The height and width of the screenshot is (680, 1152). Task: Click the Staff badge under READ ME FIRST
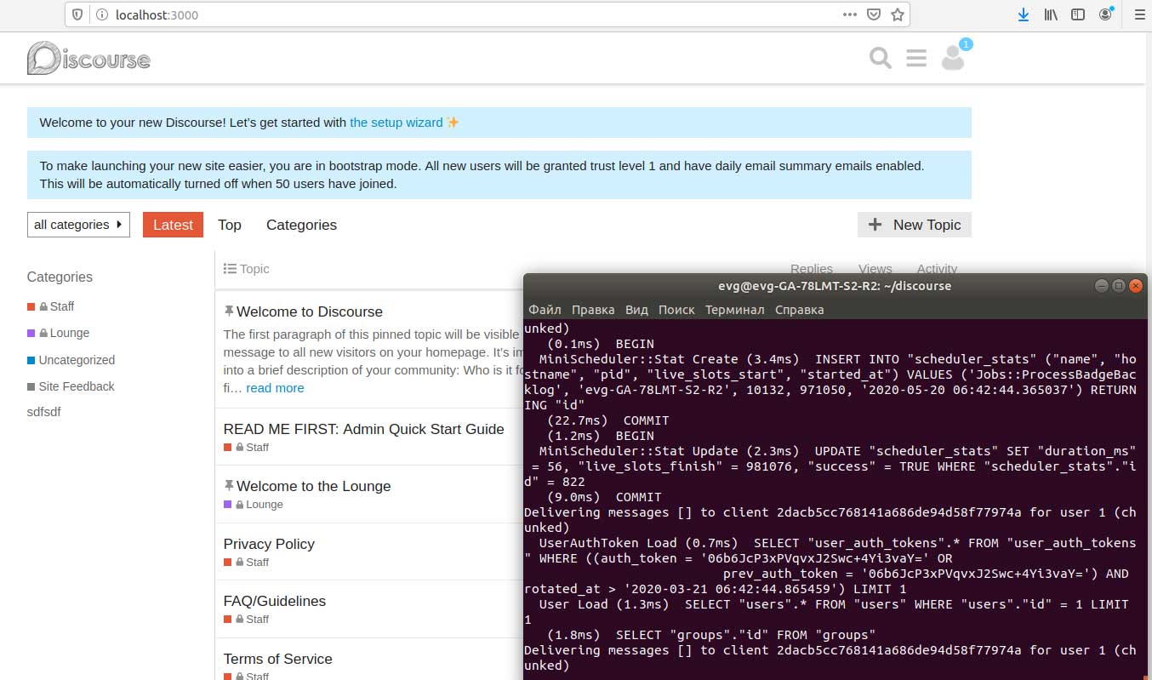click(x=246, y=447)
